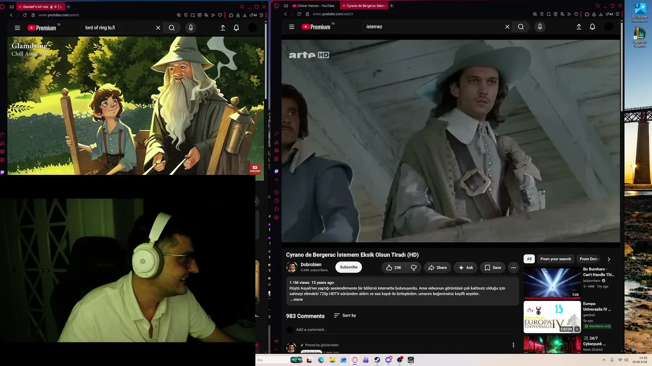Viewport: 652px width, 366px height.
Task: Open the Dobrobien channel avatar
Action: point(292,267)
